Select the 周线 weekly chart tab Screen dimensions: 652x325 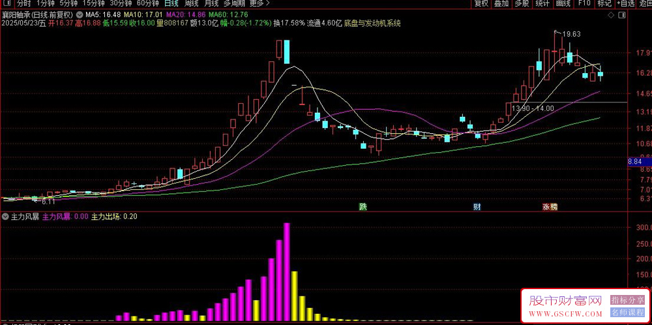(x=191, y=4)
